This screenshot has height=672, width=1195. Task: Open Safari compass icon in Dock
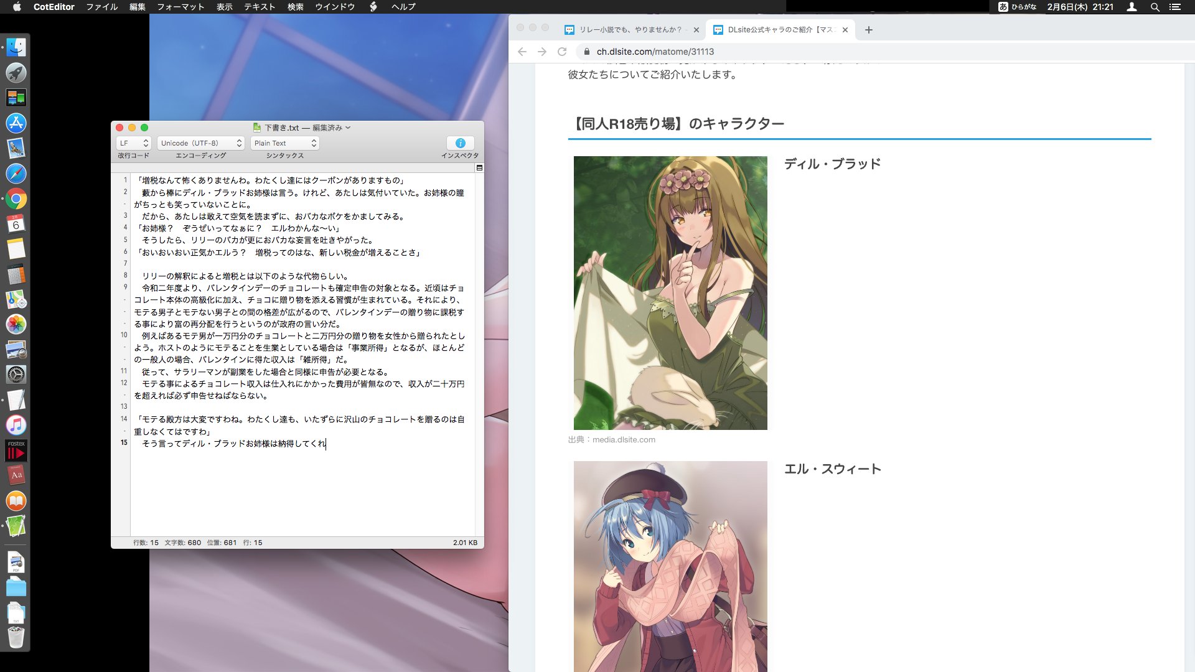click(16, 174)
